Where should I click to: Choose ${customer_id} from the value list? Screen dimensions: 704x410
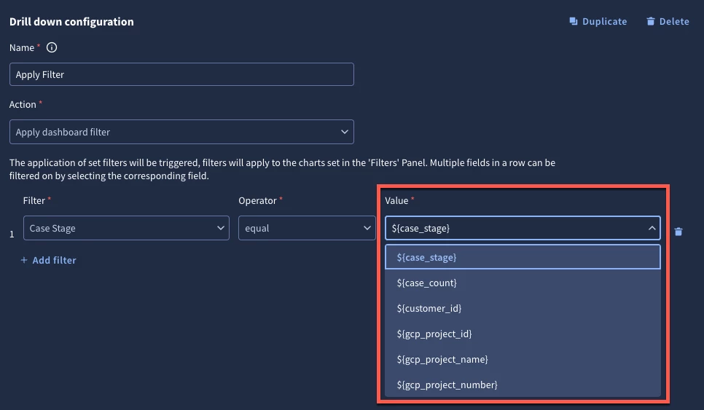[523, 308]
